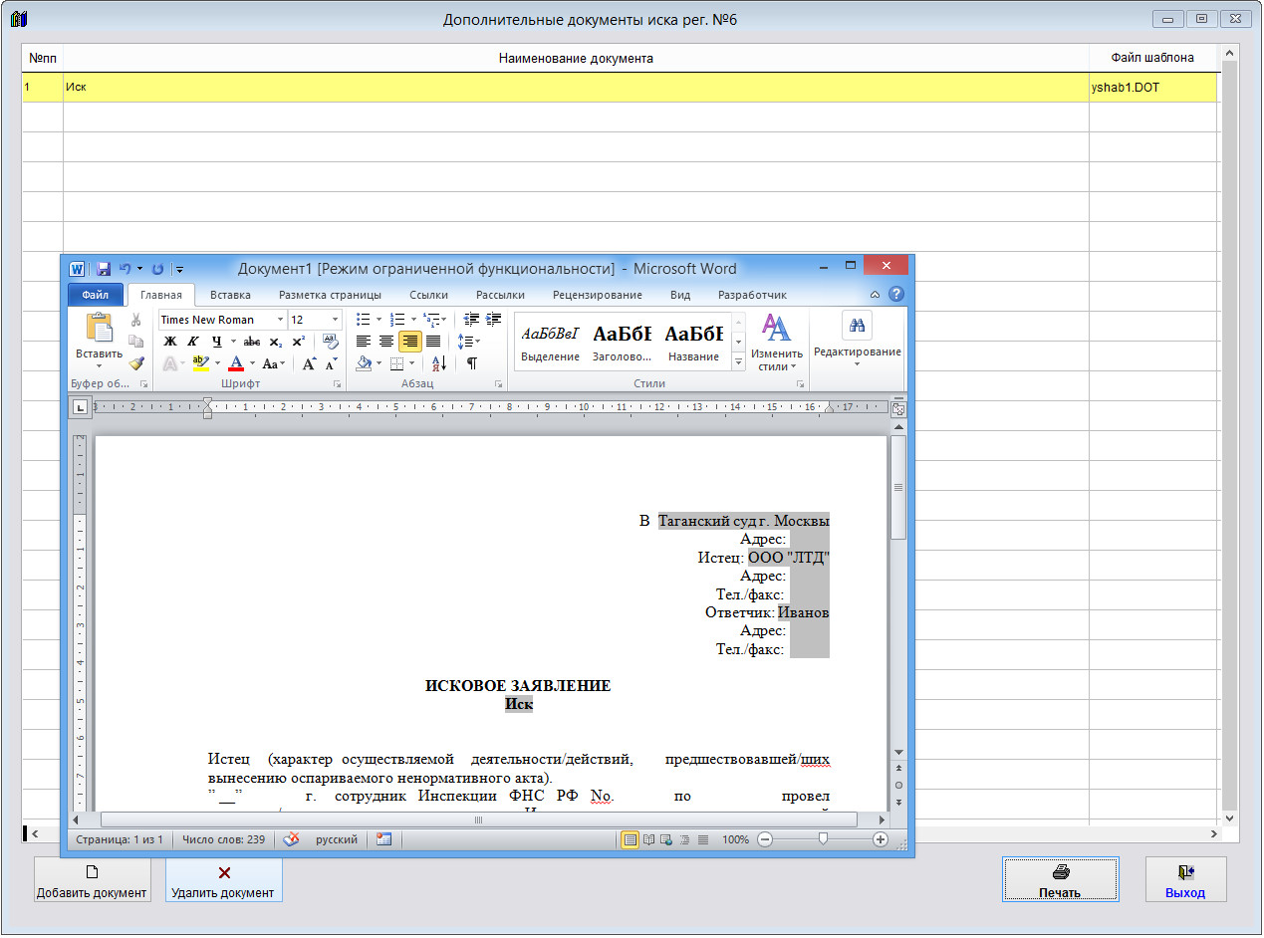Image resolution: width=1264 pixels, height=938 pixels.
Task: Toggle italic formatting (К)
Action: click(x=193, y=342)
